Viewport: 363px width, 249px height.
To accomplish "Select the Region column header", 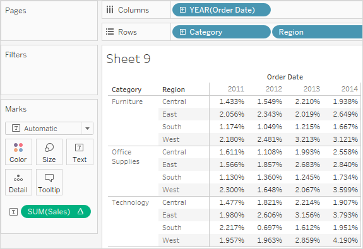I will coord(174,90).
